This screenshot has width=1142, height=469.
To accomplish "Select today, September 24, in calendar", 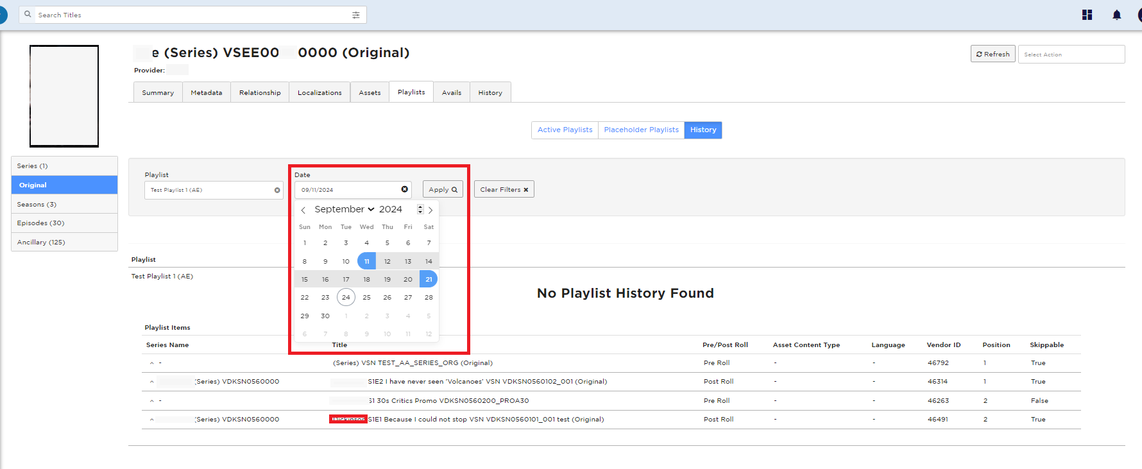I will 346,297.
